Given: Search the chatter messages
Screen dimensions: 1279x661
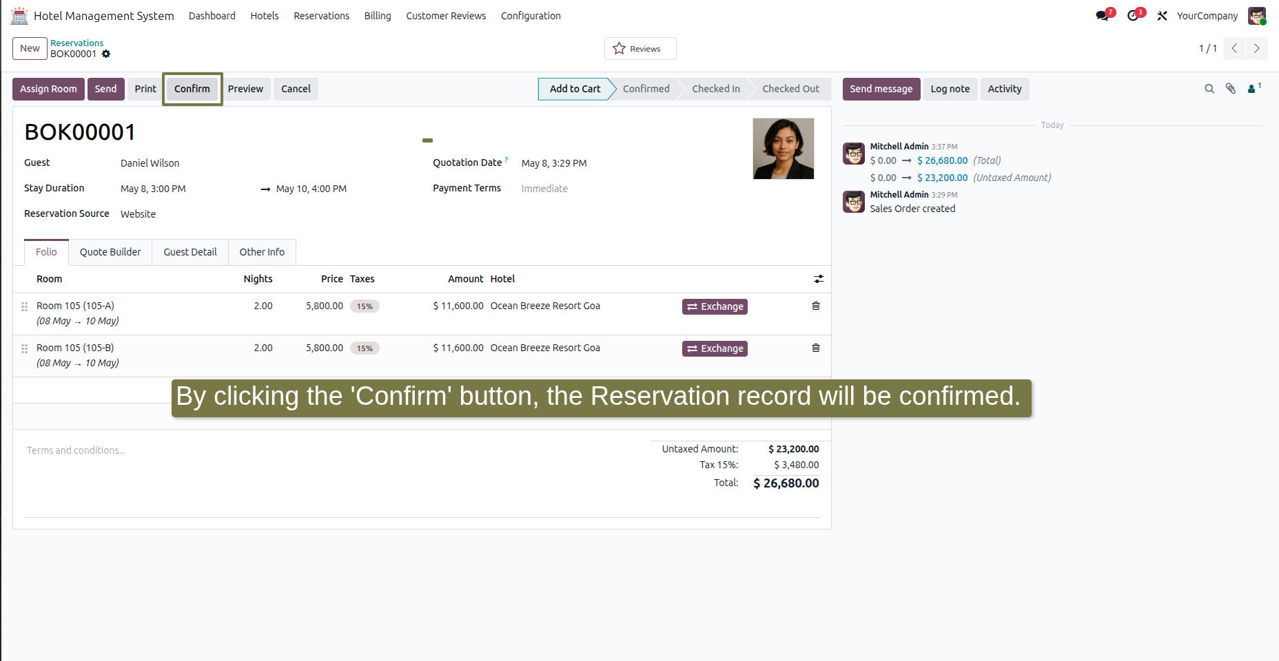Looking at the screenshot, I should pyautogui.click(x=1209, y=89).
